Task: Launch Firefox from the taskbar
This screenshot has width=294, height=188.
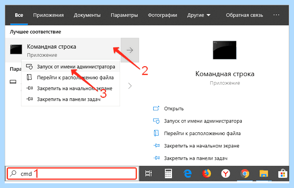Action: point(207,173)
